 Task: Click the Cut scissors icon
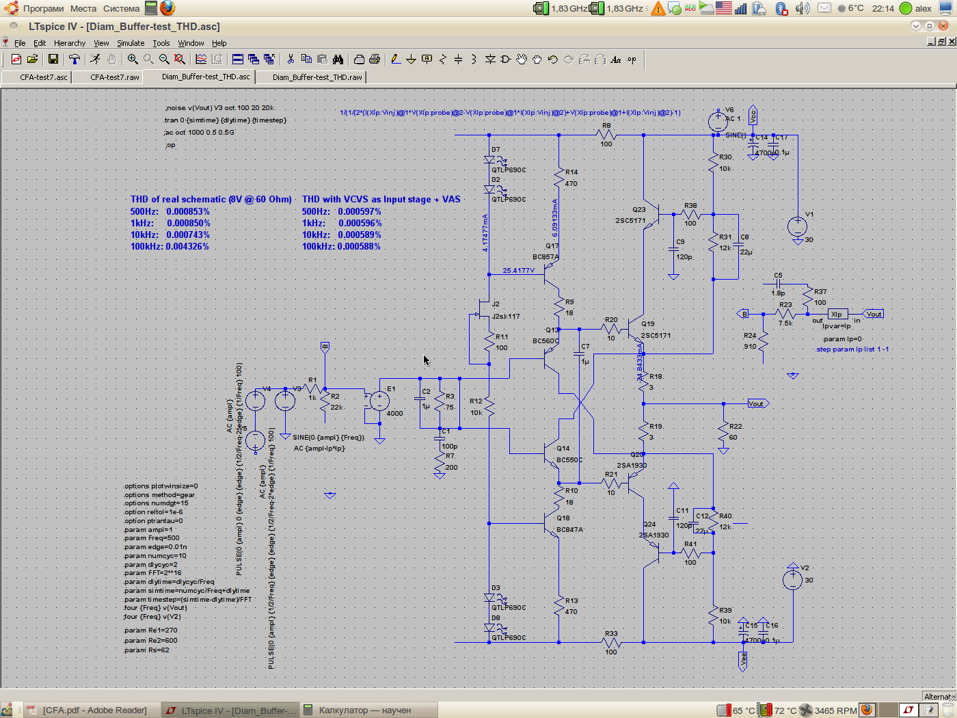tap(291, 59)
